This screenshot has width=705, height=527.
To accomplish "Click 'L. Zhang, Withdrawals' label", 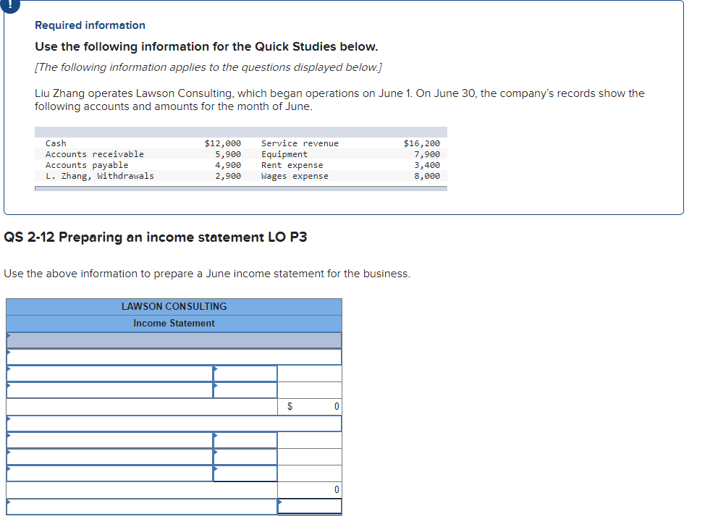I will [x=99, y=176].
